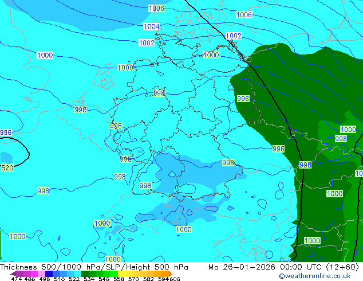Click the 1004 isobar label
363x281 pixels.
[152, 26]
